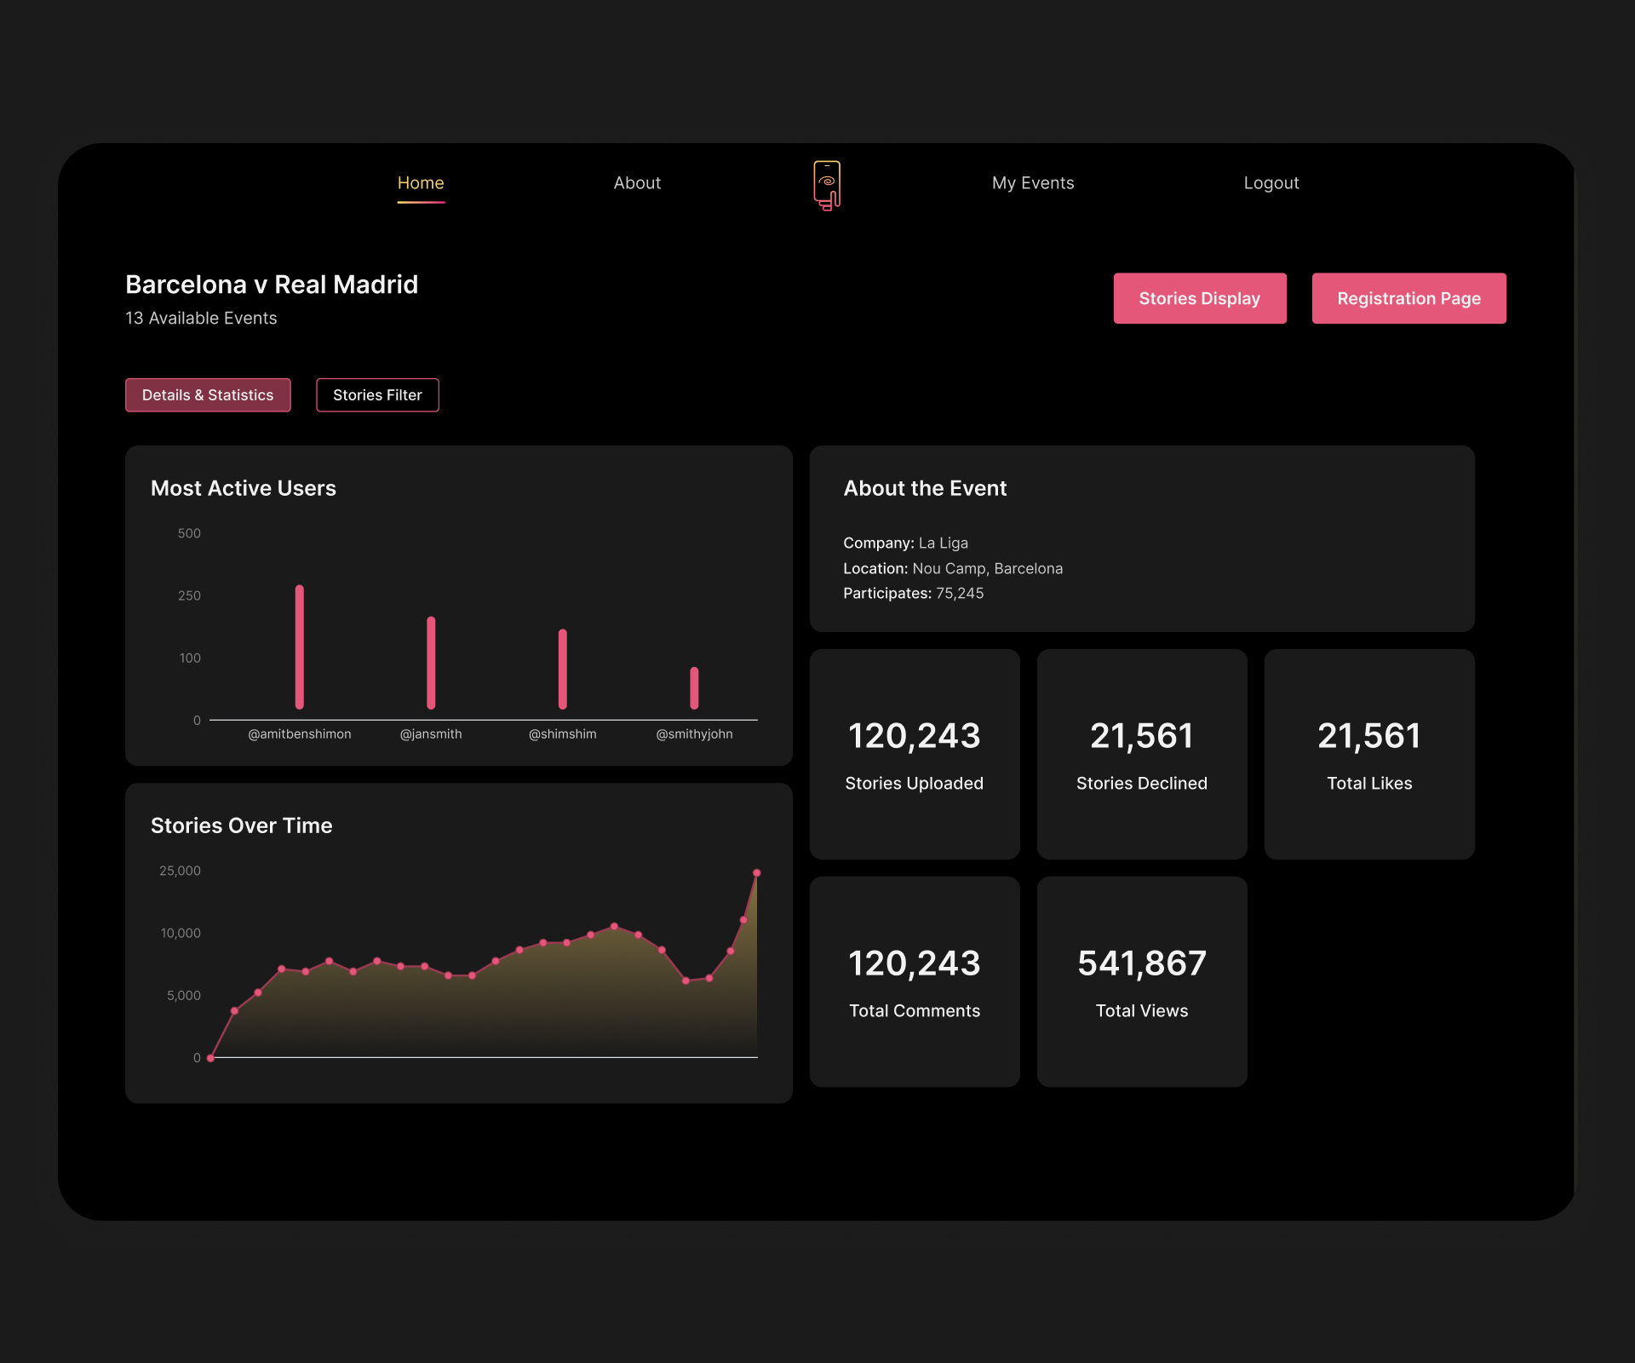1635x1363 pixels.
Task: Navigate to My Events
Action: click(x=1033, y=182)
